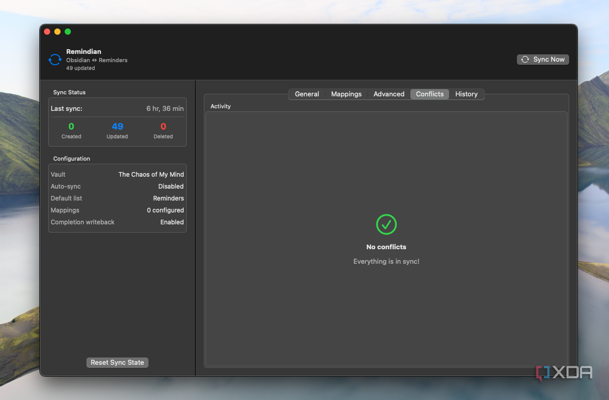Click the 'Vault' label in Configuration
Screen dimensions: 609x400
(x=58, y=174)
